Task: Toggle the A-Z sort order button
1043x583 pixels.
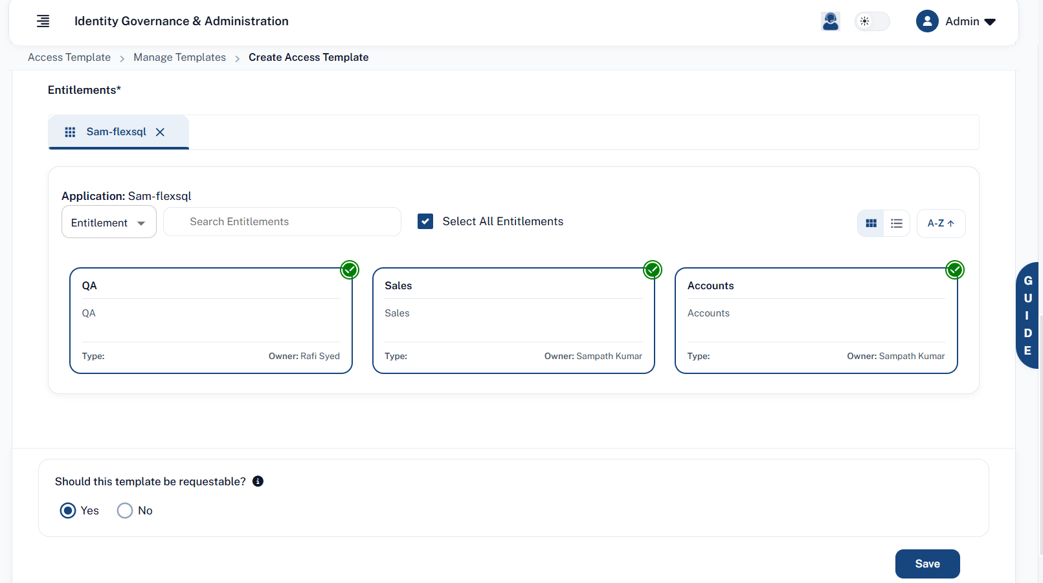Action: (941, 223)
